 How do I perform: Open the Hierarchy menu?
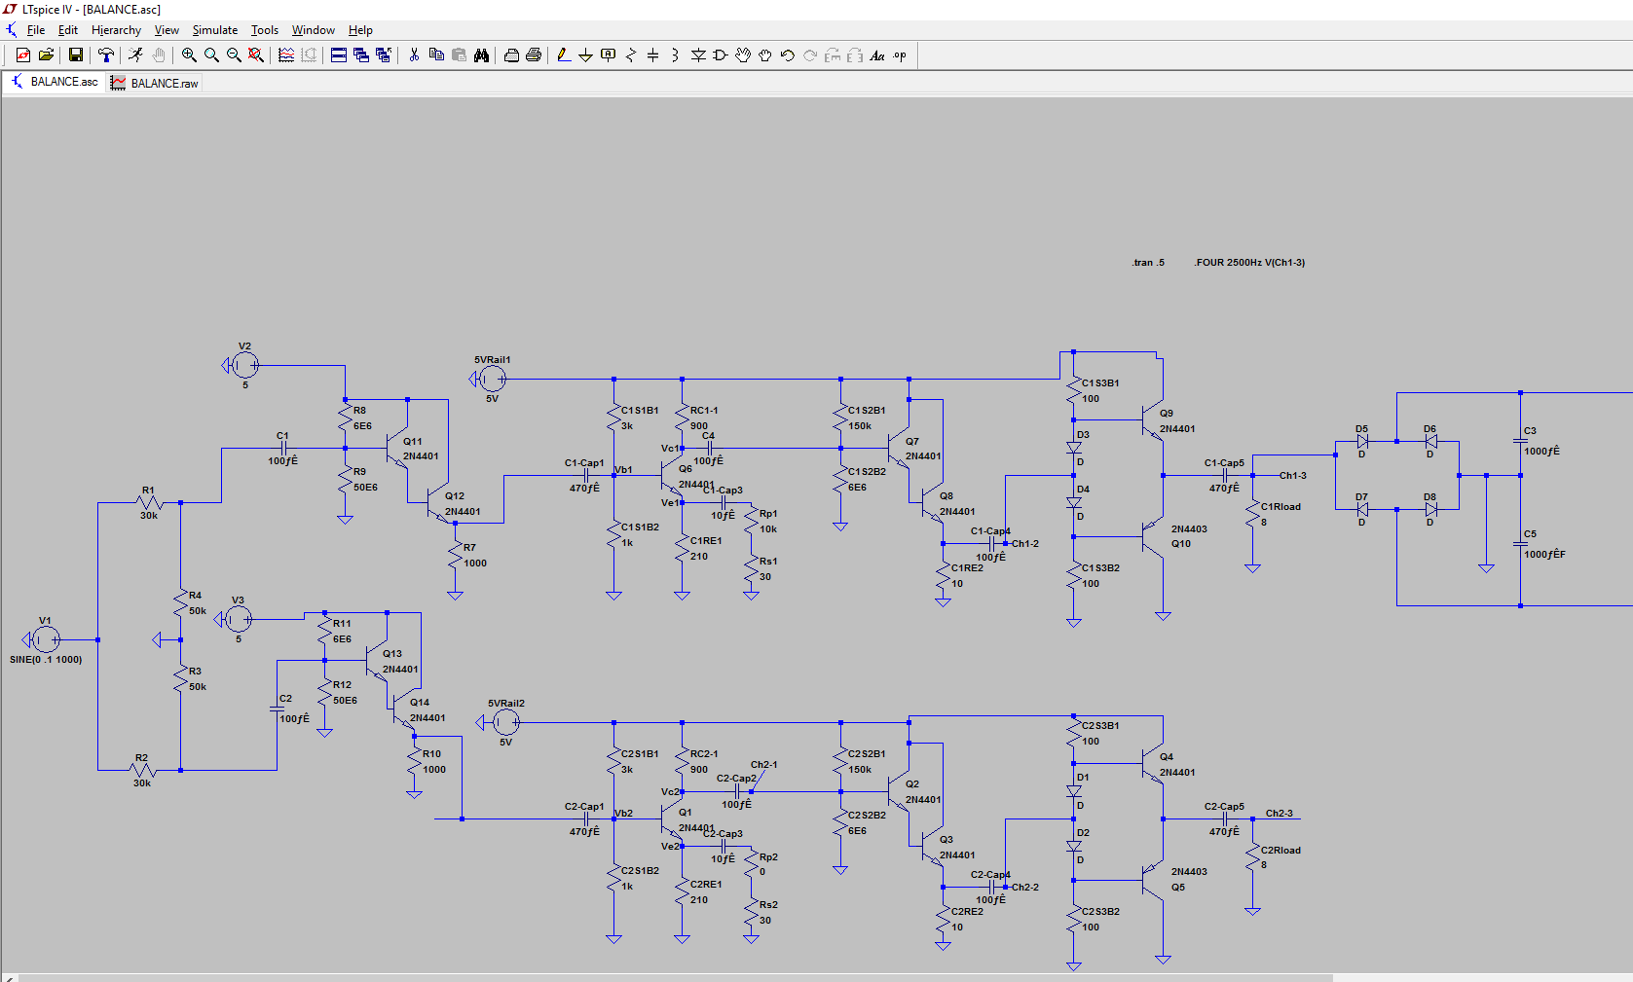(116, 30)
